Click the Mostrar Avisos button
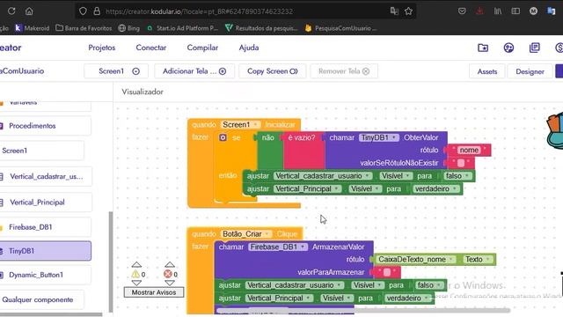 click(x=154, y=292)
